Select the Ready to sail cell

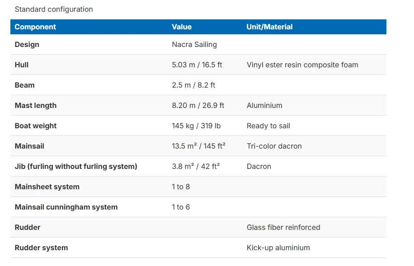[268, 126]
